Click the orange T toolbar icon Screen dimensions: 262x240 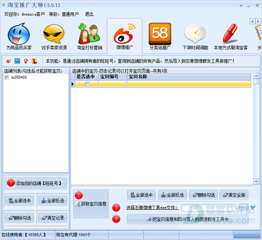pyautogui.click(x=34, y=61)
